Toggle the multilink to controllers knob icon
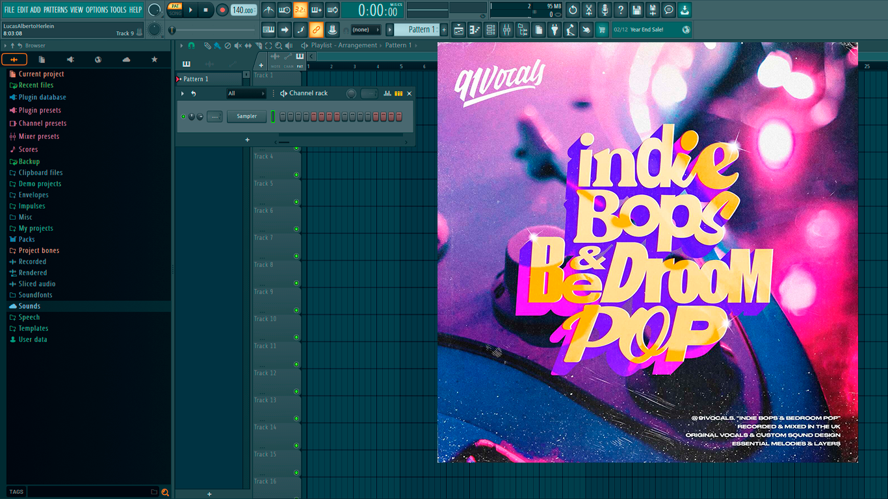Screen dimensions: 888x499 click(x=332, y=29)
